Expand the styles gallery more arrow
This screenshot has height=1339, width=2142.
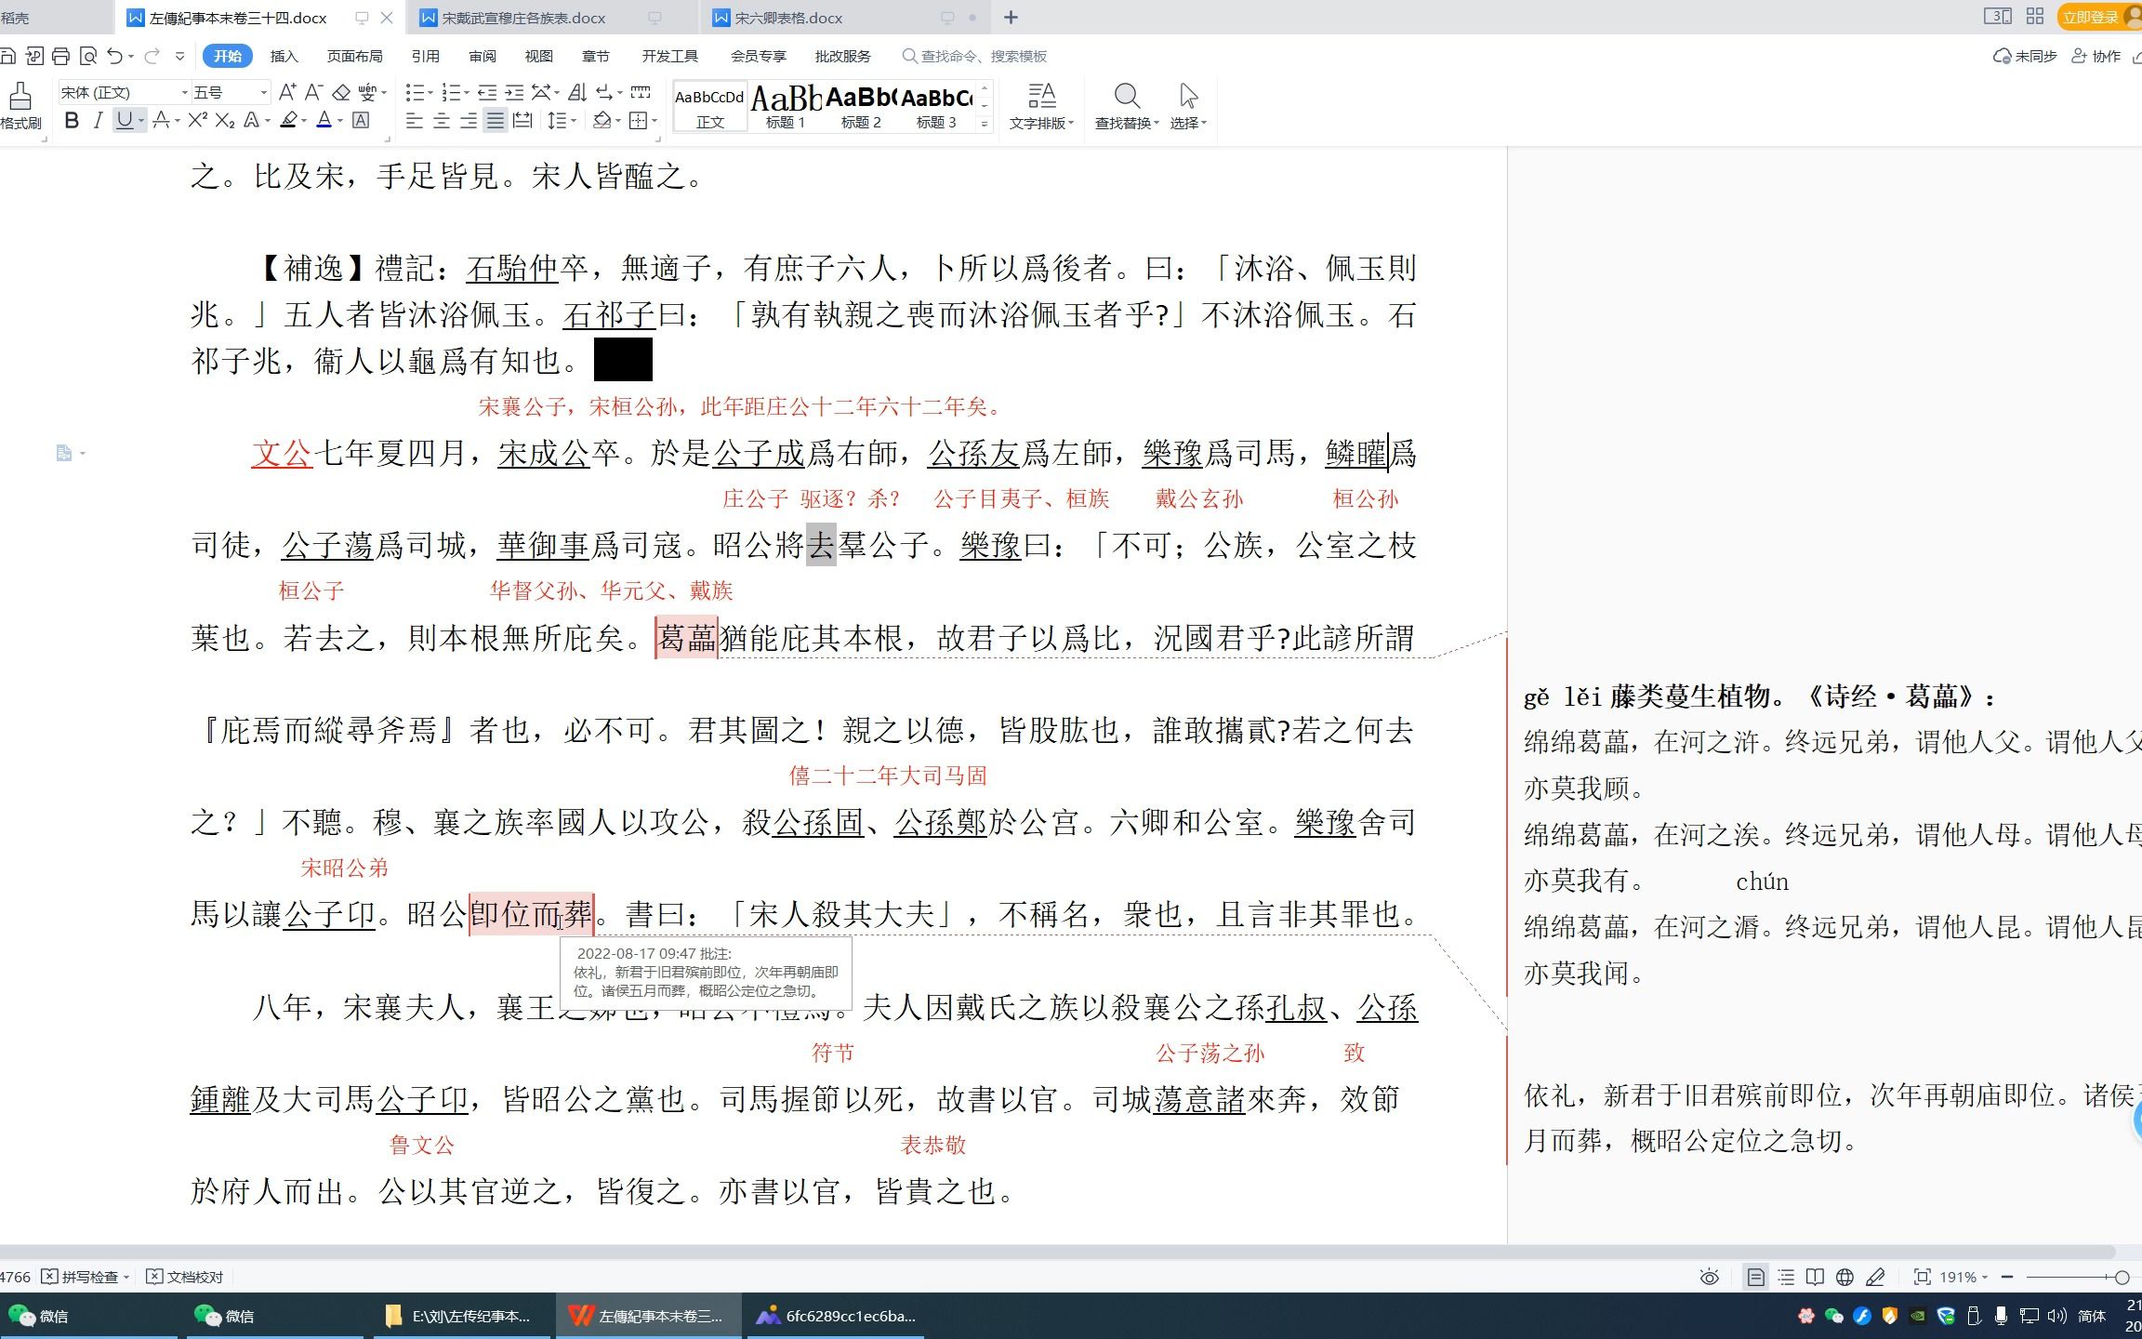pos(985,124)
